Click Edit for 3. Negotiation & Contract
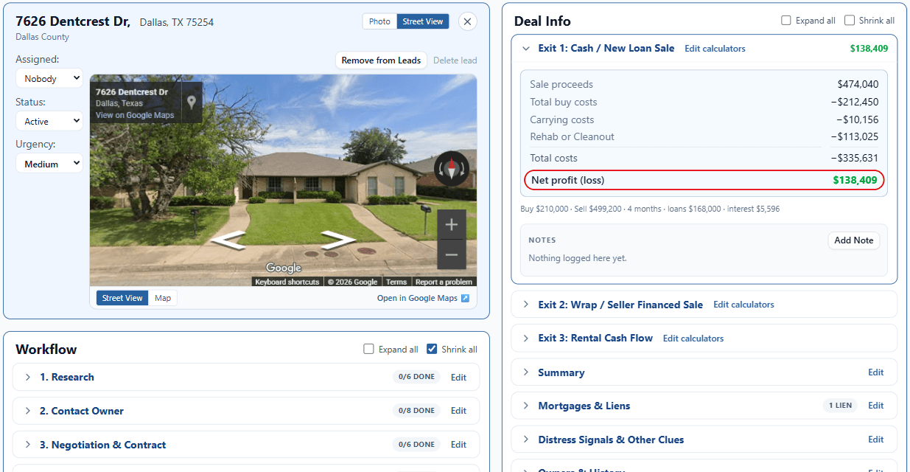 (458, 445)
